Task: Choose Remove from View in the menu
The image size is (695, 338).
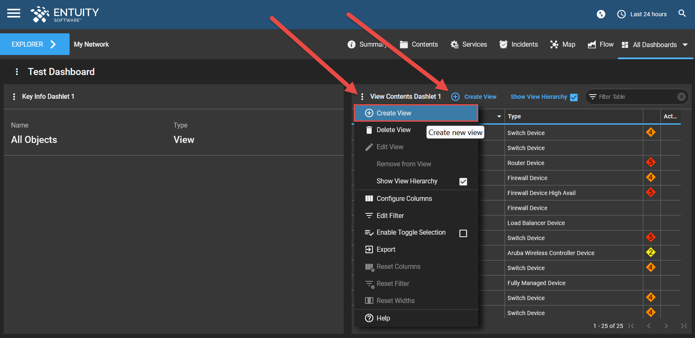Action: 416,164
